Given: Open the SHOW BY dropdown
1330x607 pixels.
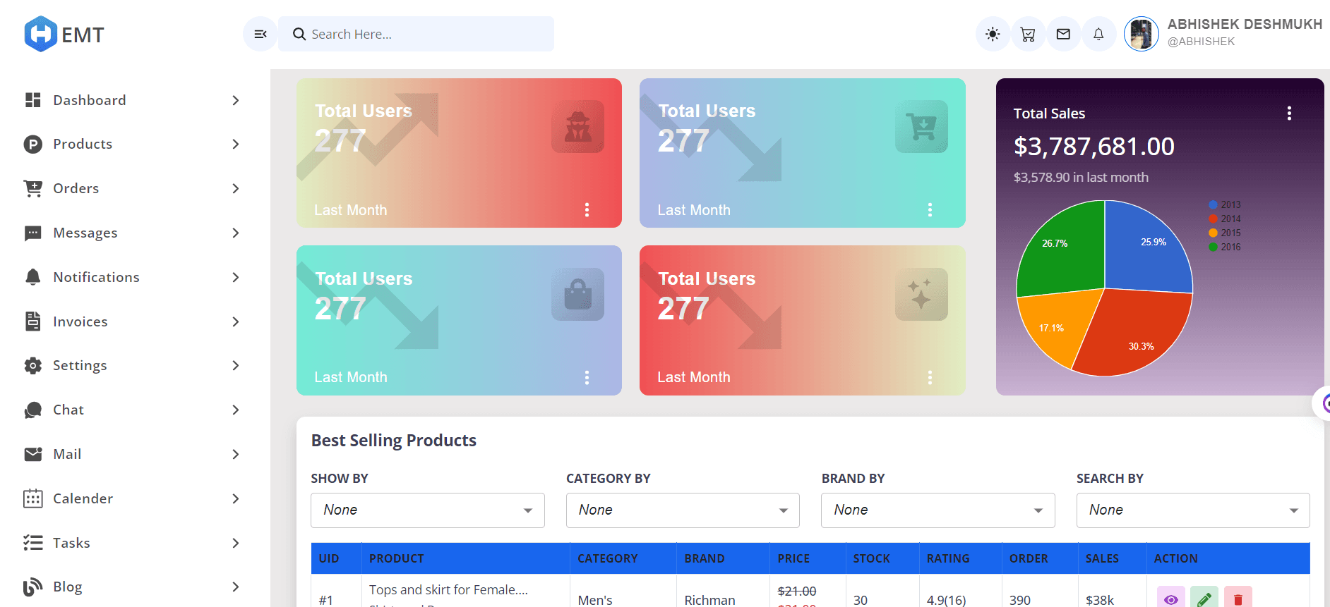Looking at the screenshot, I should pyautogui.click(x=428, y=510).
